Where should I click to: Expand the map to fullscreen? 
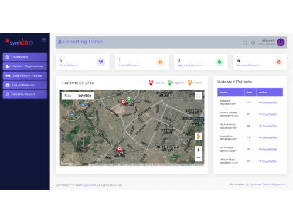tap(198, 96)
